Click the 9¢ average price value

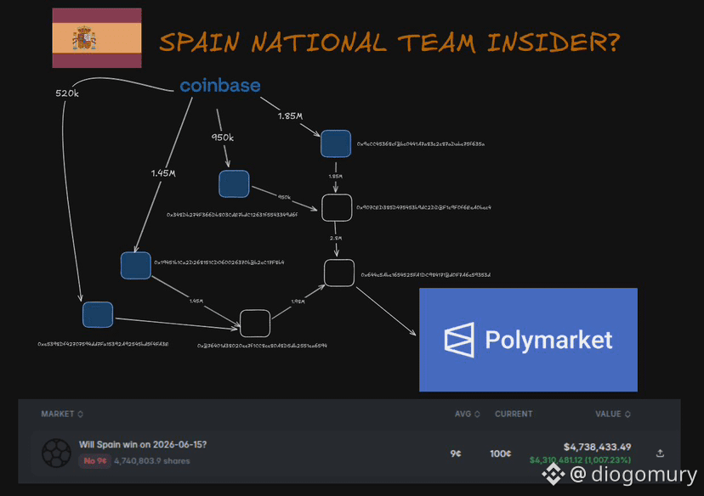coord(456,454)
